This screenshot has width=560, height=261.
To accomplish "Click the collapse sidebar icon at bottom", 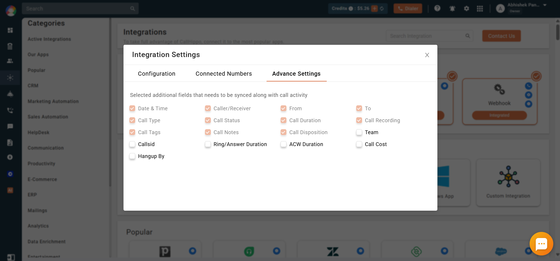I will (x=11, y=258).
